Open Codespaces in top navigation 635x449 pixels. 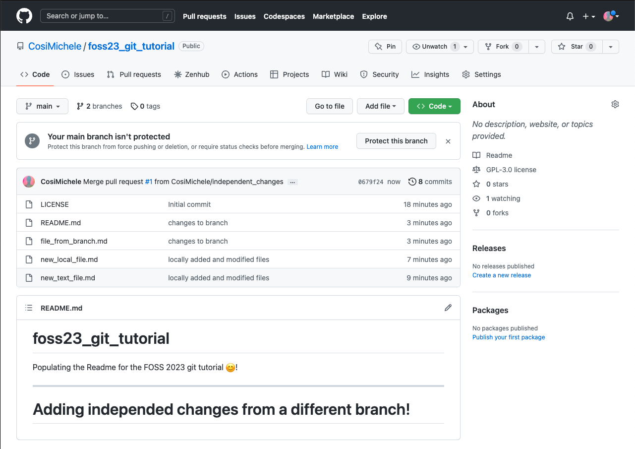coord(284,16)
